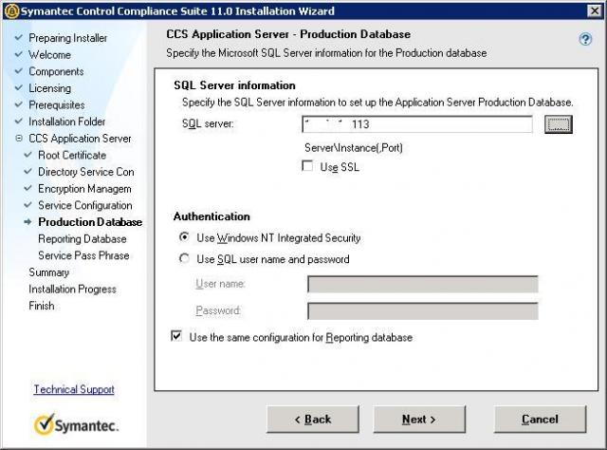Screen dimensions: 607x450
Task: Select the Directory Service Con step
Action: tap(86, 172)
